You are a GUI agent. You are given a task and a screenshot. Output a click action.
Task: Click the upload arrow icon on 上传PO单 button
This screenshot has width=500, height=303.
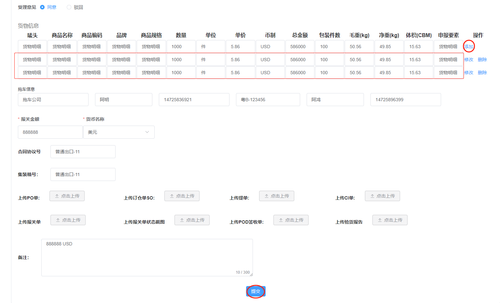coord(57,196)
